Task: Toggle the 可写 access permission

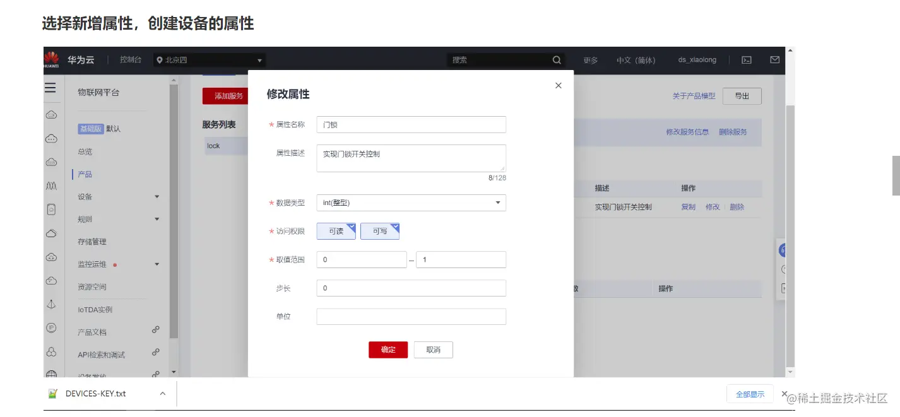Action: pyautogui.click(x=380, y=232)
